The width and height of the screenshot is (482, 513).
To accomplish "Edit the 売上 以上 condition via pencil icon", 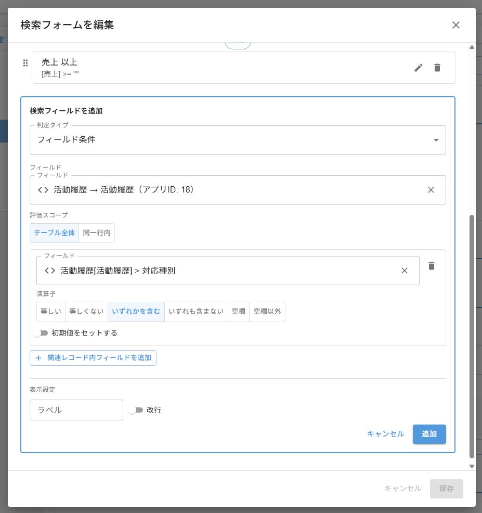I will pyautogui.click(x=419, y=68).
